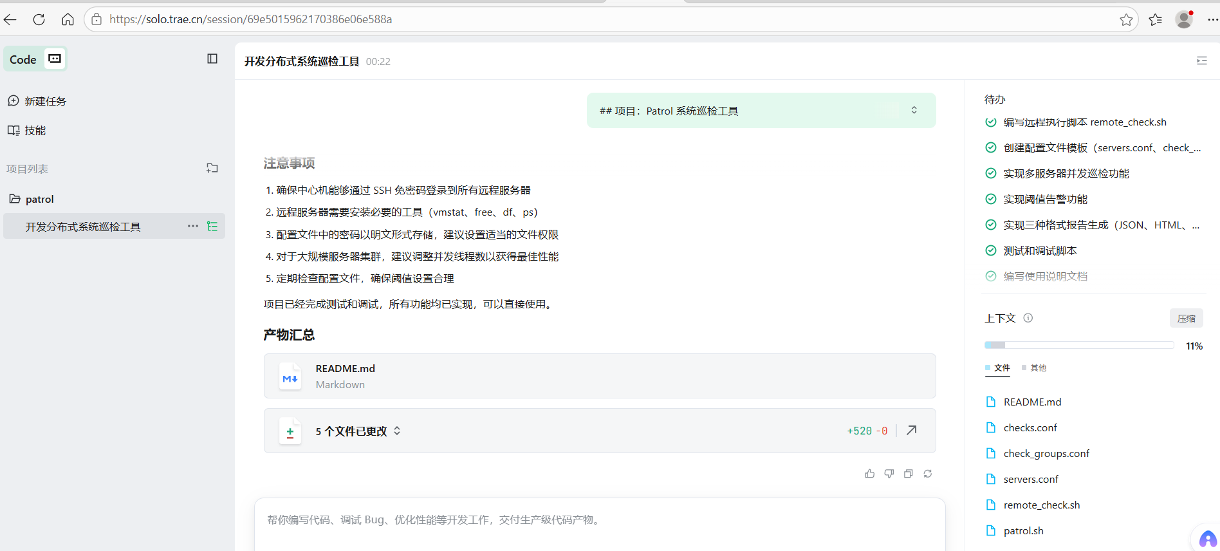Toggle the threshold alert todo checkmark
The height and width of the screenshot is (551, 1220).
pos(991,200)
